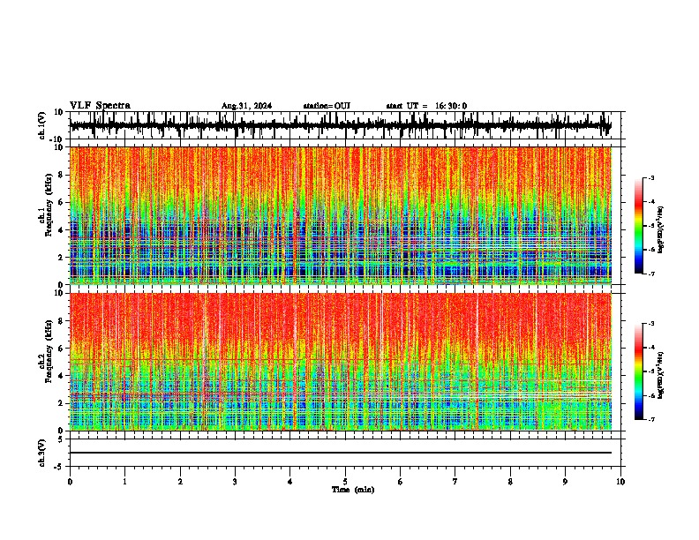699x540 pixels.
Task: Click the 'station=OUJ' label
Action: pos(327,106)
